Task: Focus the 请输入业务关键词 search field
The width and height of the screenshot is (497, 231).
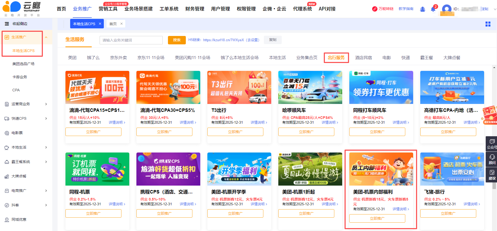Action: point(131,40)
